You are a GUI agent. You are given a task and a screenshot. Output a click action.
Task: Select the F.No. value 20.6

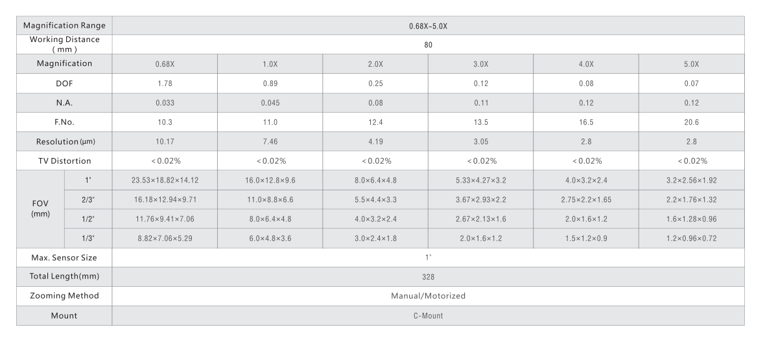tap(691, 122)
